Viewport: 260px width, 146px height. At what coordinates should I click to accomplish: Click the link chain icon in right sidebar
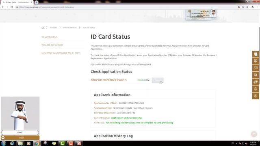pyautogui.click(x=256, y=82)
